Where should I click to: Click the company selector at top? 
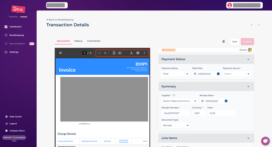(x=57, y=5)
